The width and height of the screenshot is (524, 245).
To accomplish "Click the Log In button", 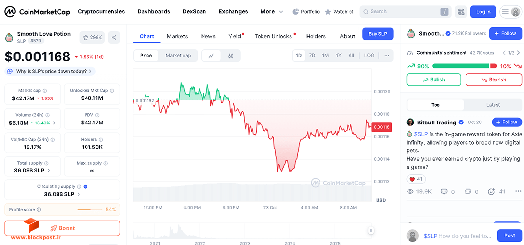I will (483, 12).
